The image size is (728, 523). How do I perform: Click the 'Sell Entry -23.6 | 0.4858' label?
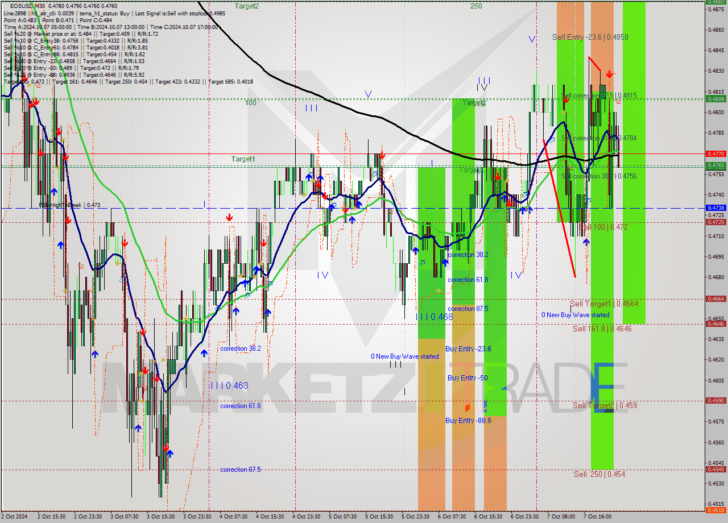[x=590, y=37]
